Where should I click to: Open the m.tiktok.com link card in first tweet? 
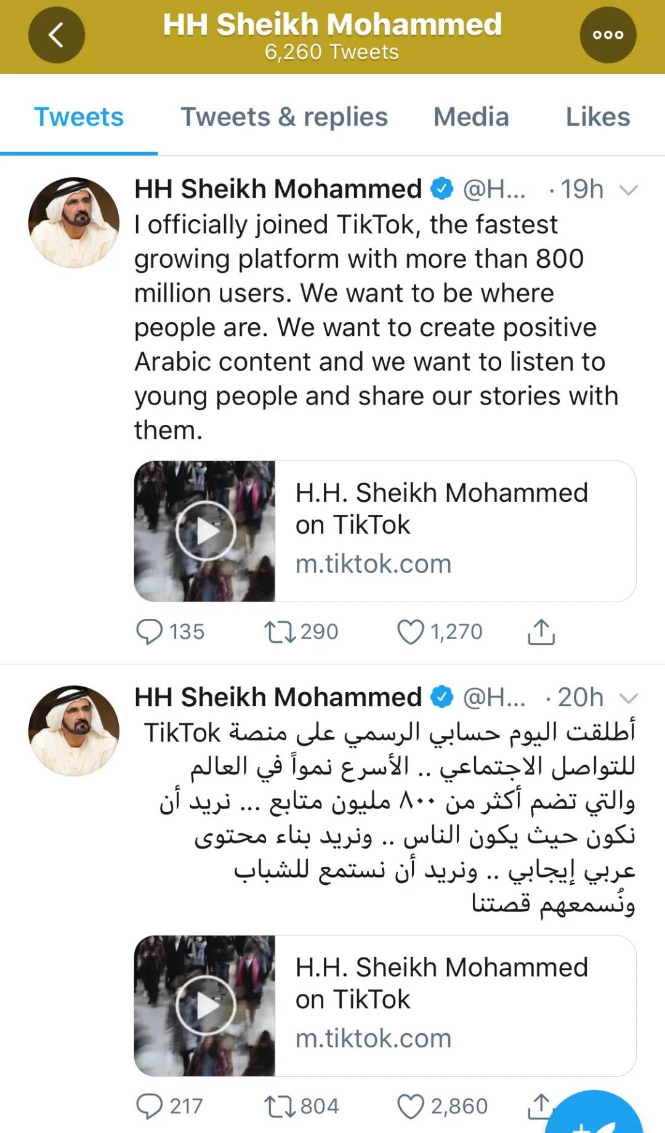385,531
